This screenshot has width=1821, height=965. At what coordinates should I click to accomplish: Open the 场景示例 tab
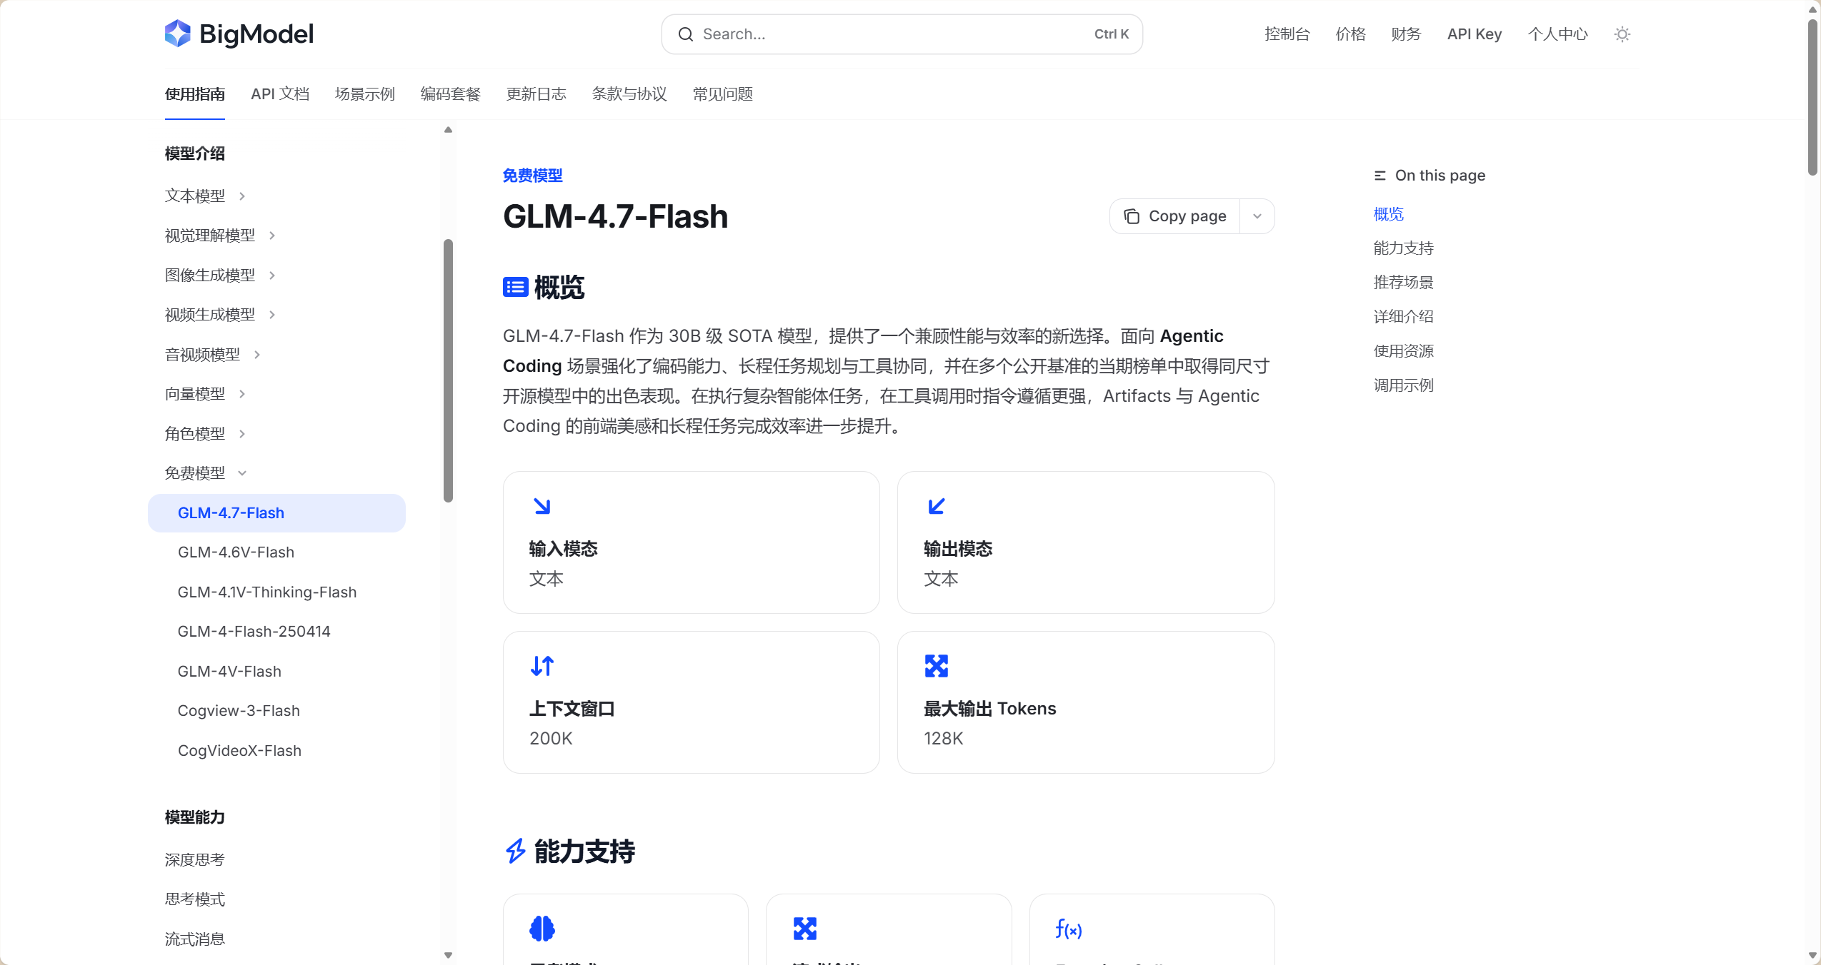click(x=365, y=94)
